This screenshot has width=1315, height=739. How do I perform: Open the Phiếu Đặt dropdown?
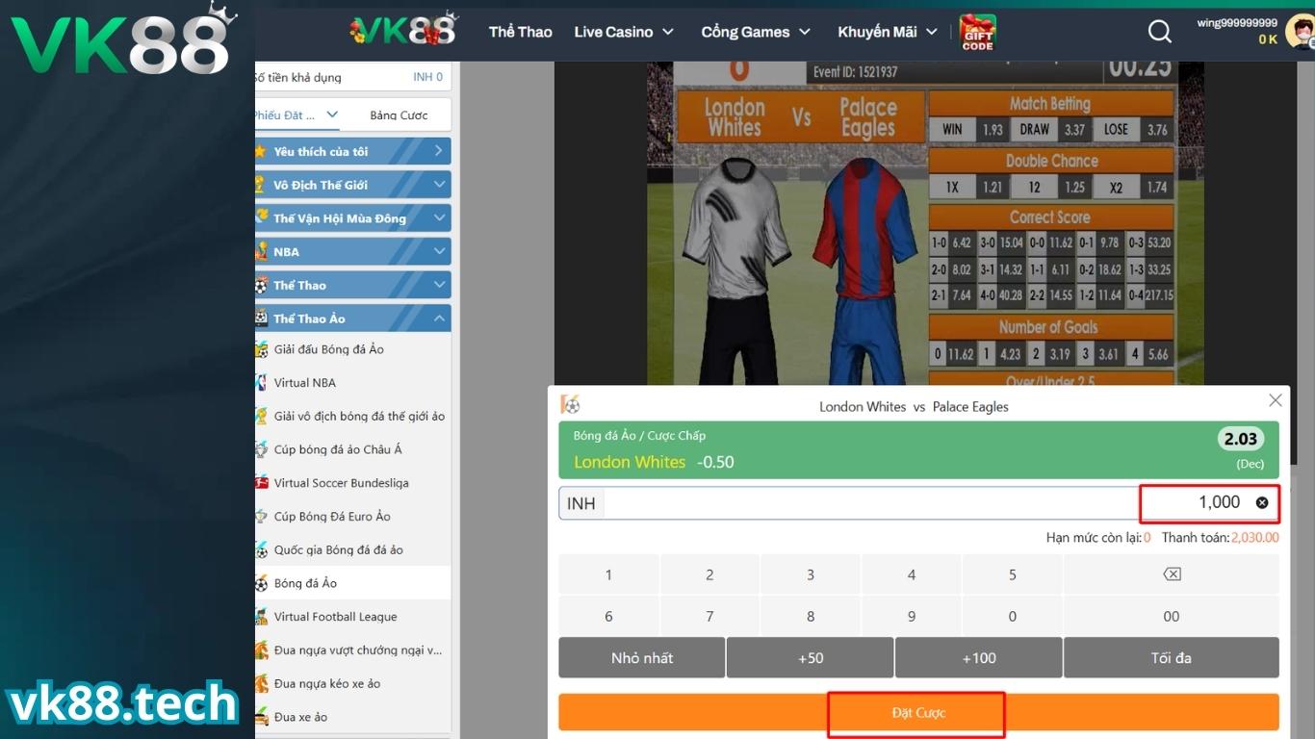click(x=297, y=115)
